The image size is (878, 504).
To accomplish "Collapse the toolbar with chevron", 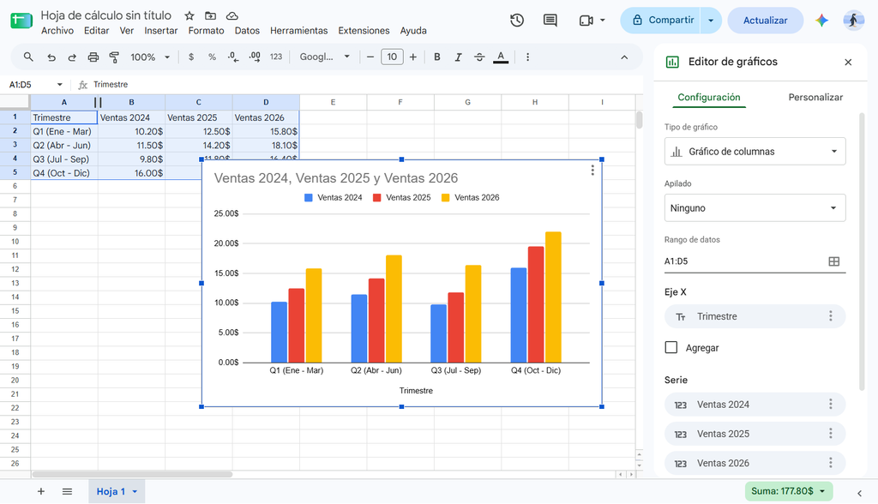I will (624, 57).
